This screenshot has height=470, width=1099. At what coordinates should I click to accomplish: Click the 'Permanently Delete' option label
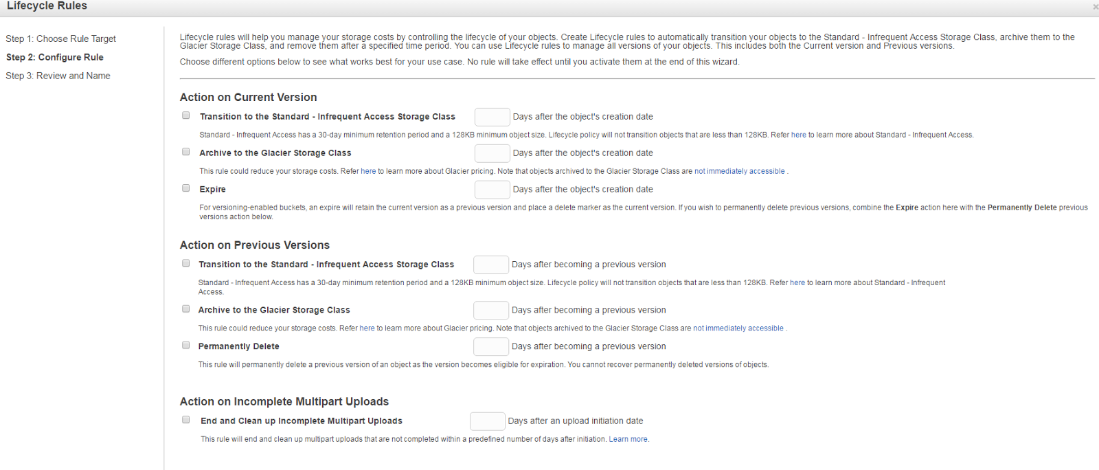pyautogui.click(x=238, y=347)
